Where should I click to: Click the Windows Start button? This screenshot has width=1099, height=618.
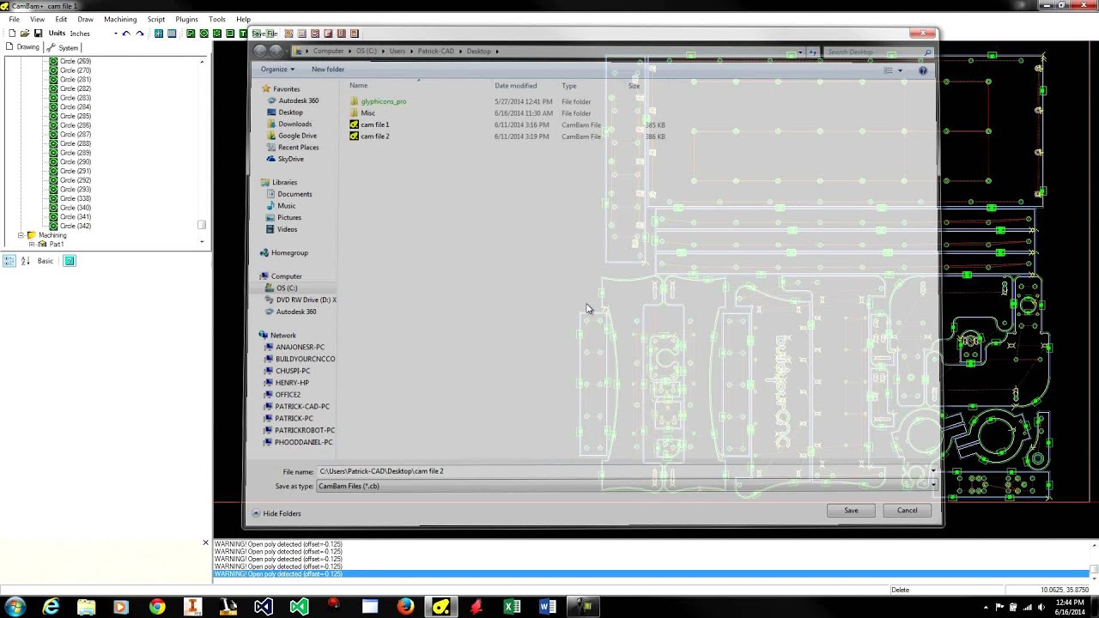coord(15,607)
